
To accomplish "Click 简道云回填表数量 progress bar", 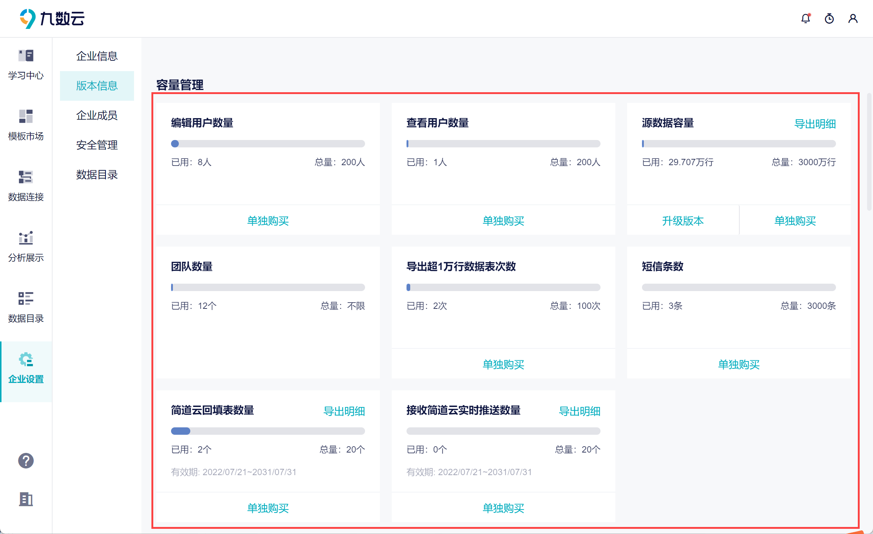I will pos(268,431).
